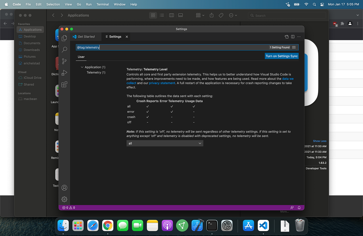Follow the 'privacy statement' link

tap(162, 83)
